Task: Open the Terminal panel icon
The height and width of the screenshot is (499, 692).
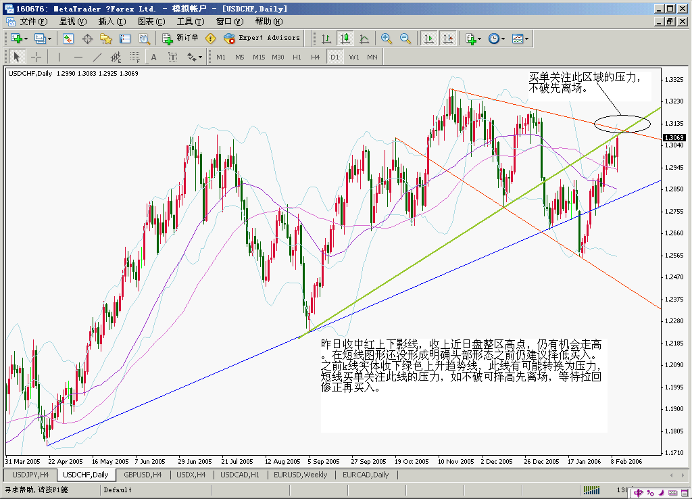Action: click(125, 39)
